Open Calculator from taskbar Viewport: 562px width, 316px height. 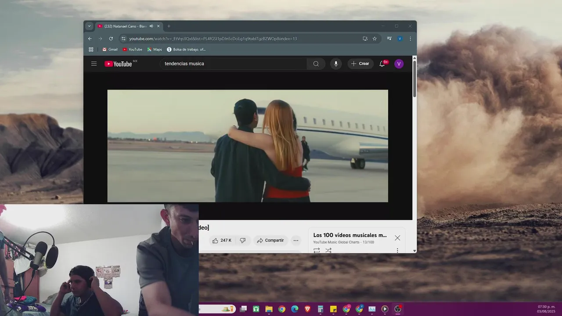pos(321,309)
